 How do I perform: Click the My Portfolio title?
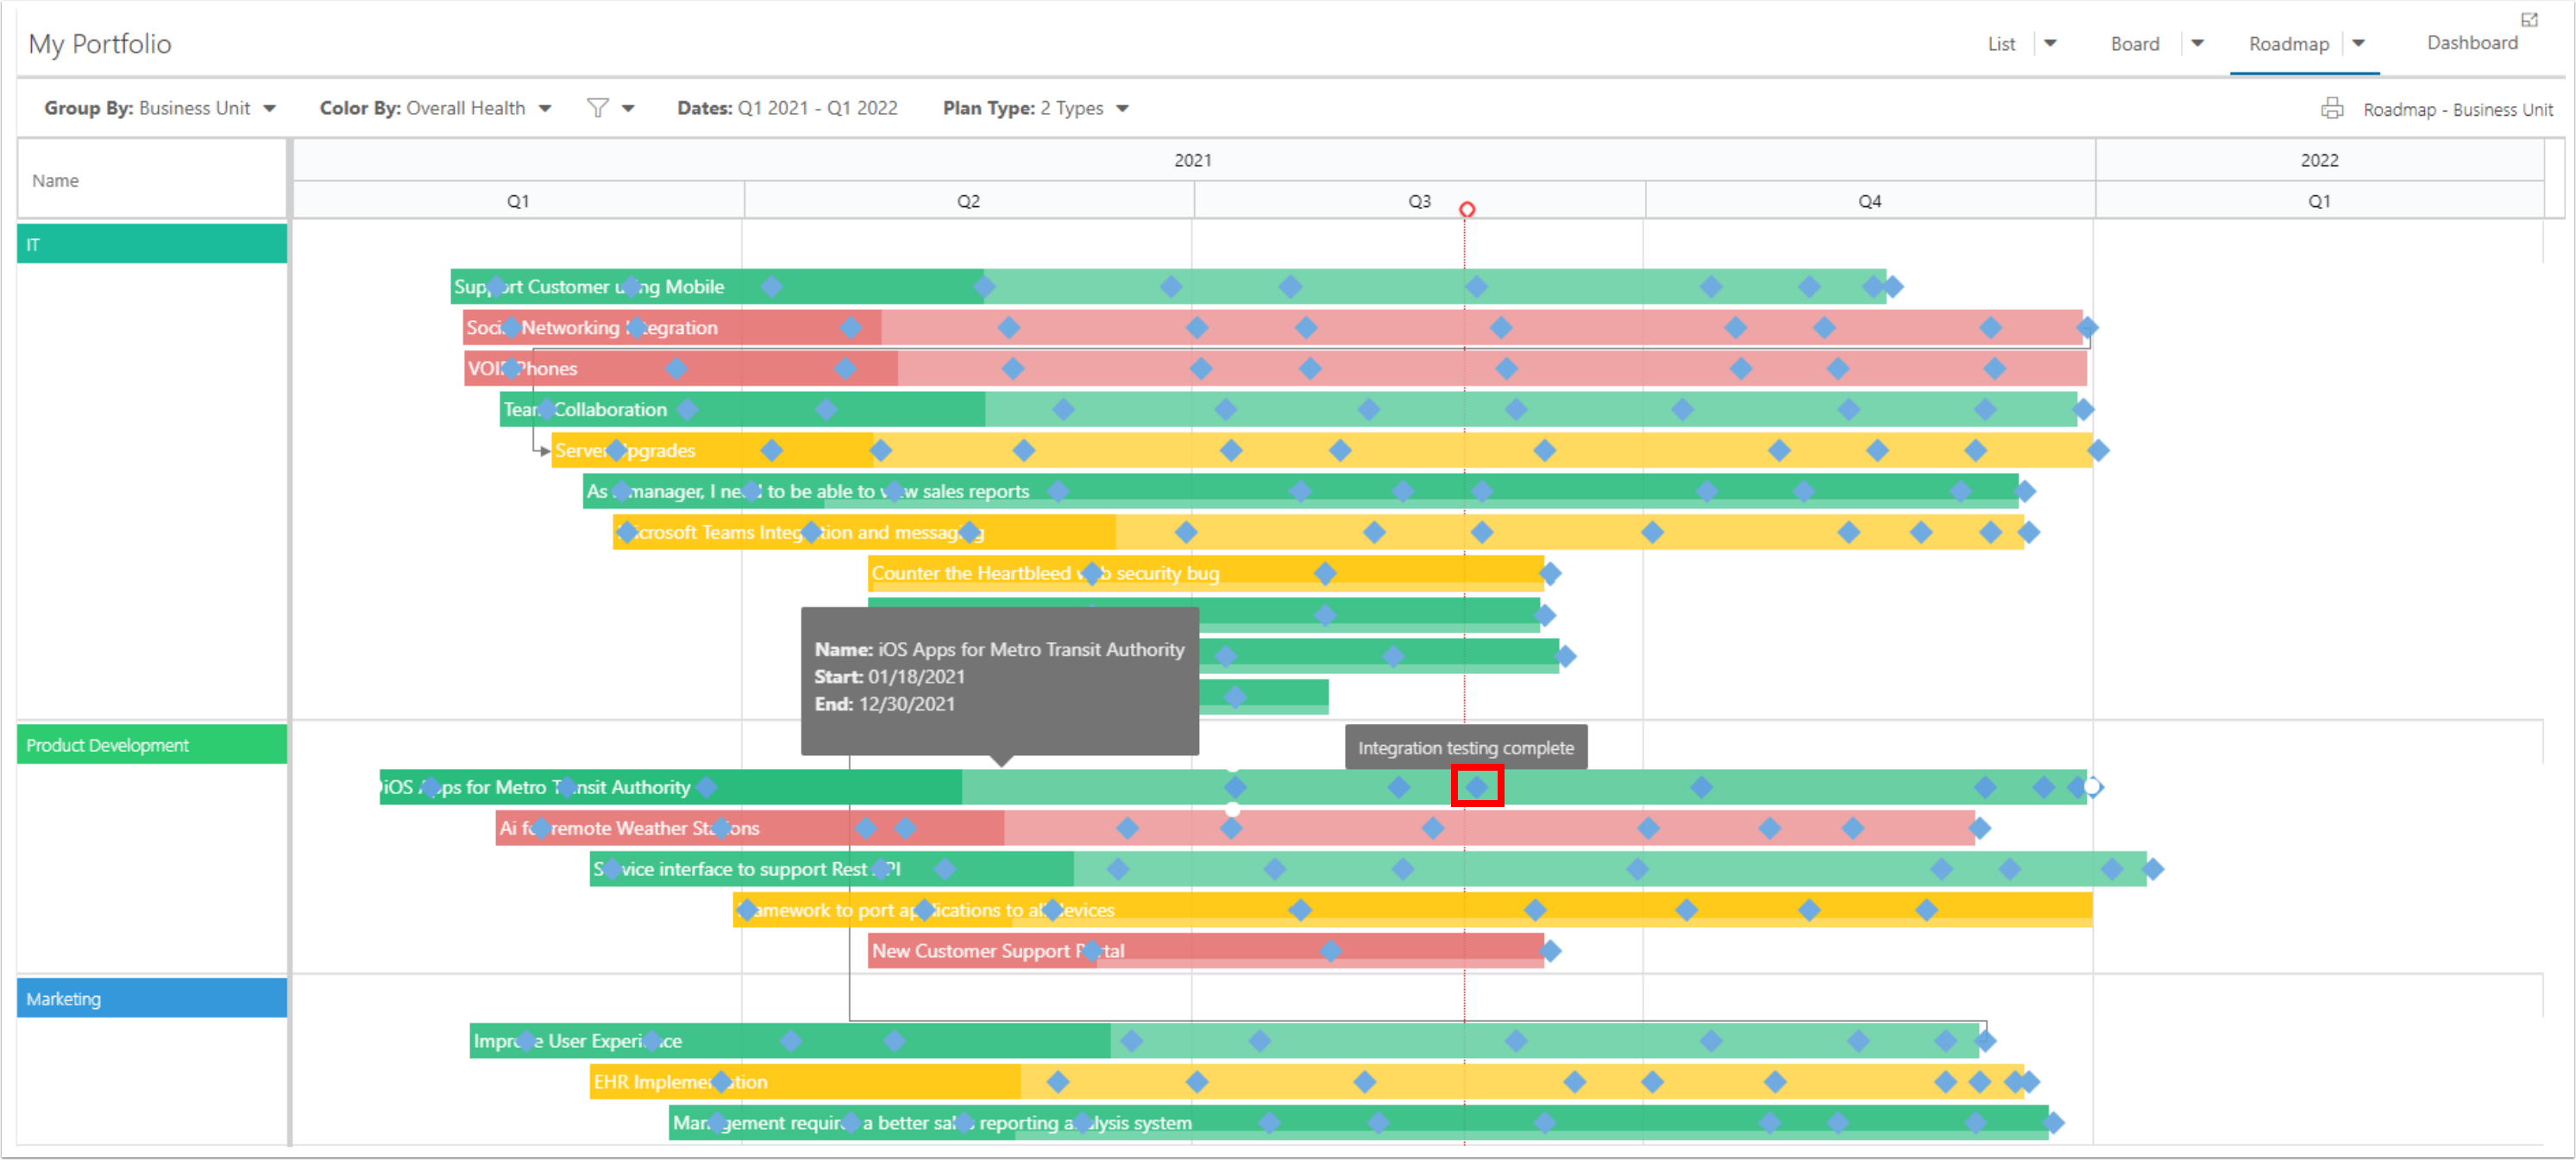coord(100,44)
